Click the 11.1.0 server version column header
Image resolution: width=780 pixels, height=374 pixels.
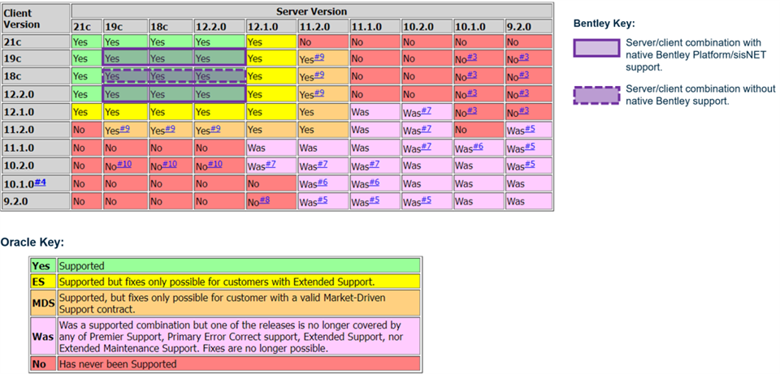coord(374,26)
